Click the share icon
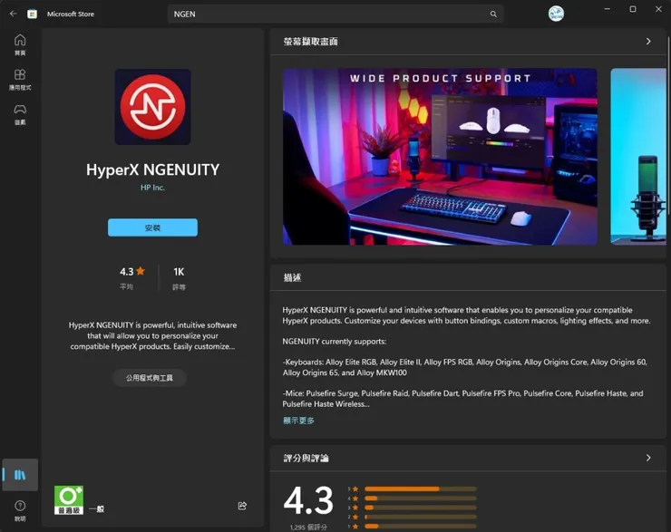Image resolution: width=671 pixels, height=532 pixels. tap(242, 506)
